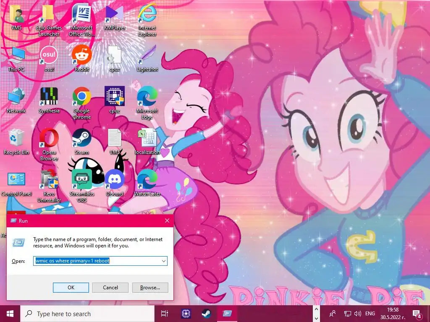Select the This PC icon
The image size is (430, 322).
(x=16, y=59)
